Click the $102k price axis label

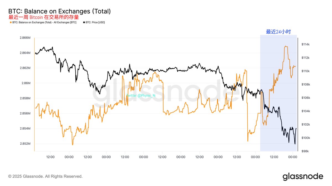pos(305,125)
